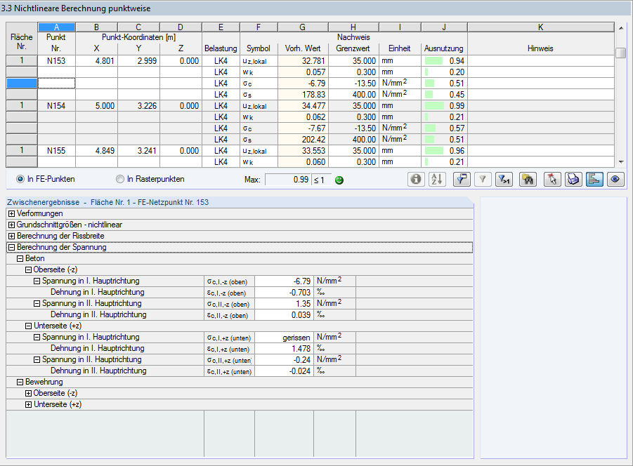Image resolution: width=633 pixels, height=466 pixels.
Task: Click the value 202.42 in Vorh. Wert
Action: click(303, 140)
